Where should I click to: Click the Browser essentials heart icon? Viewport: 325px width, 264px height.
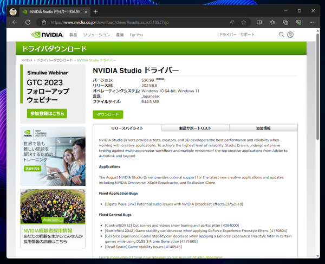(x=298, y=22)
